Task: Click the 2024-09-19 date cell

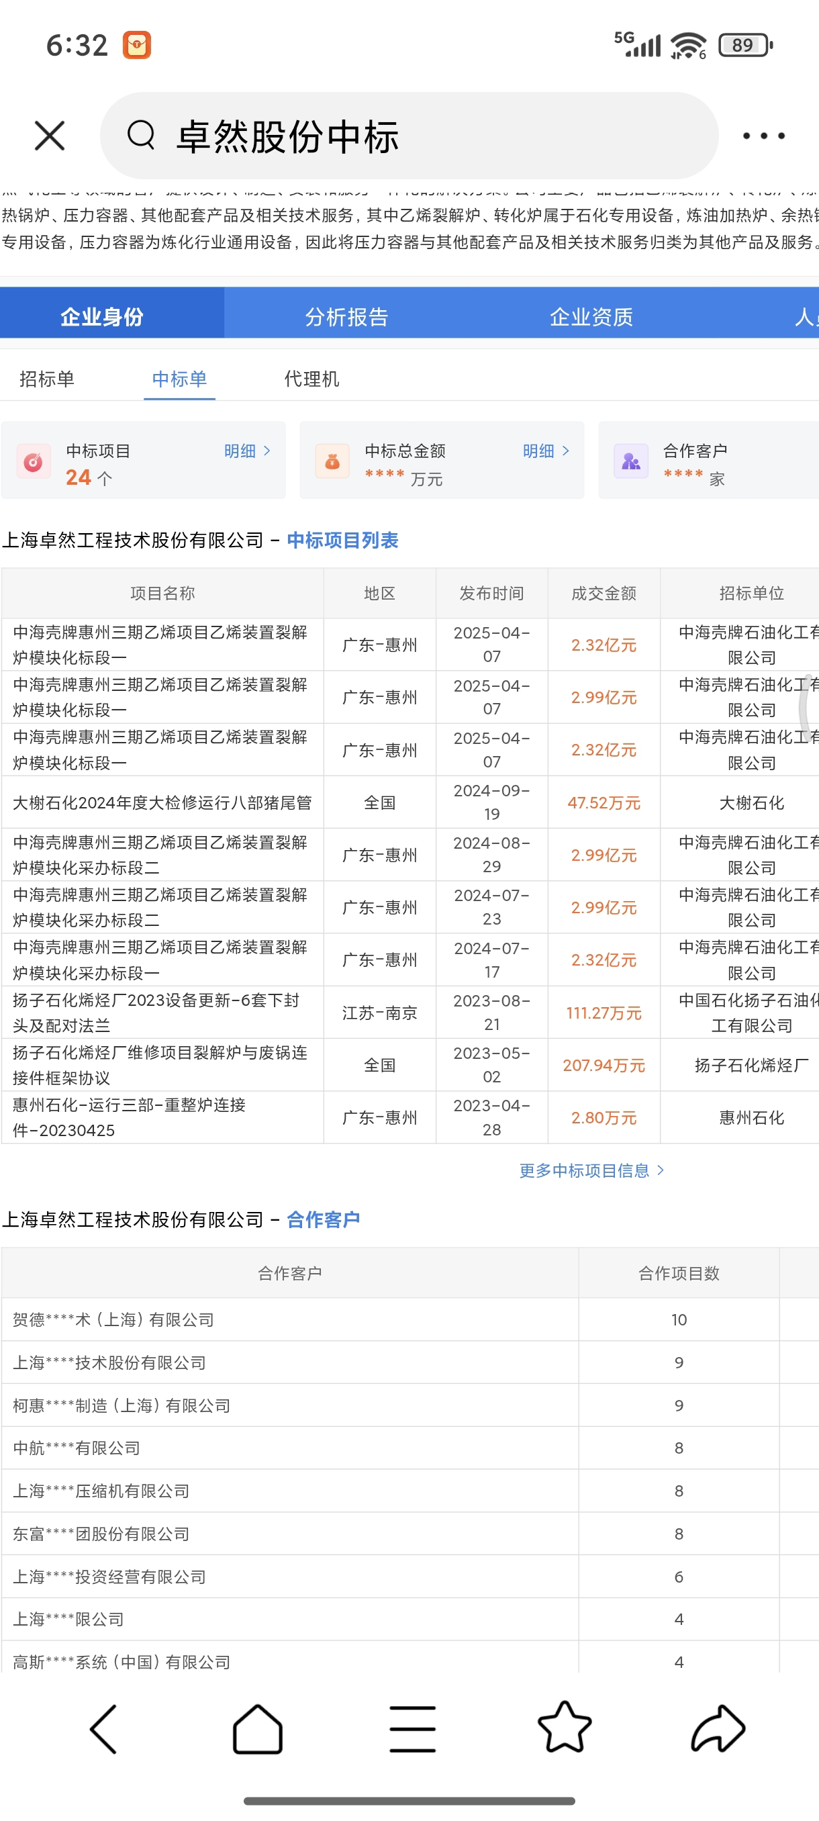Action: (492, 803)
